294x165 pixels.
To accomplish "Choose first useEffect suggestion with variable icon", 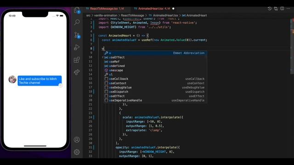I will [x=155, y=57].
